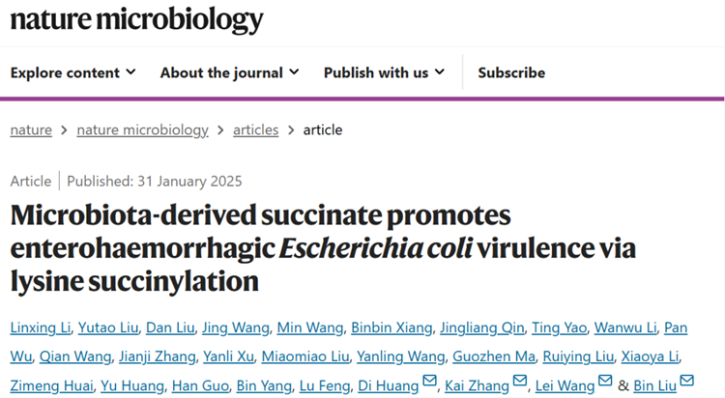Click the envelope icon beside Bin Liu

click(x=687, y=381)
